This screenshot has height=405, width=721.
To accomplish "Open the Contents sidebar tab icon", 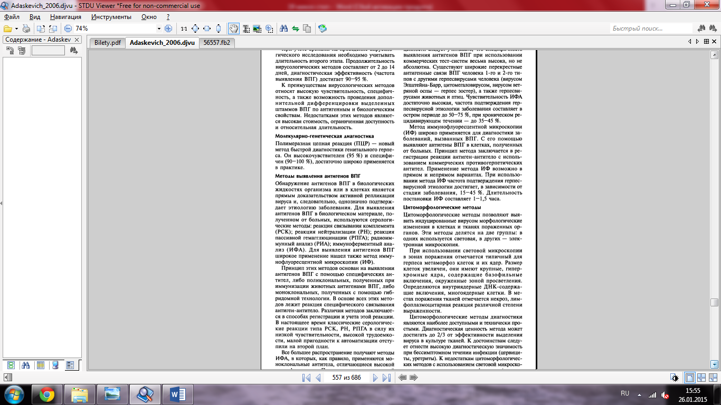I will pyautogui.click(x=70, y=365).
